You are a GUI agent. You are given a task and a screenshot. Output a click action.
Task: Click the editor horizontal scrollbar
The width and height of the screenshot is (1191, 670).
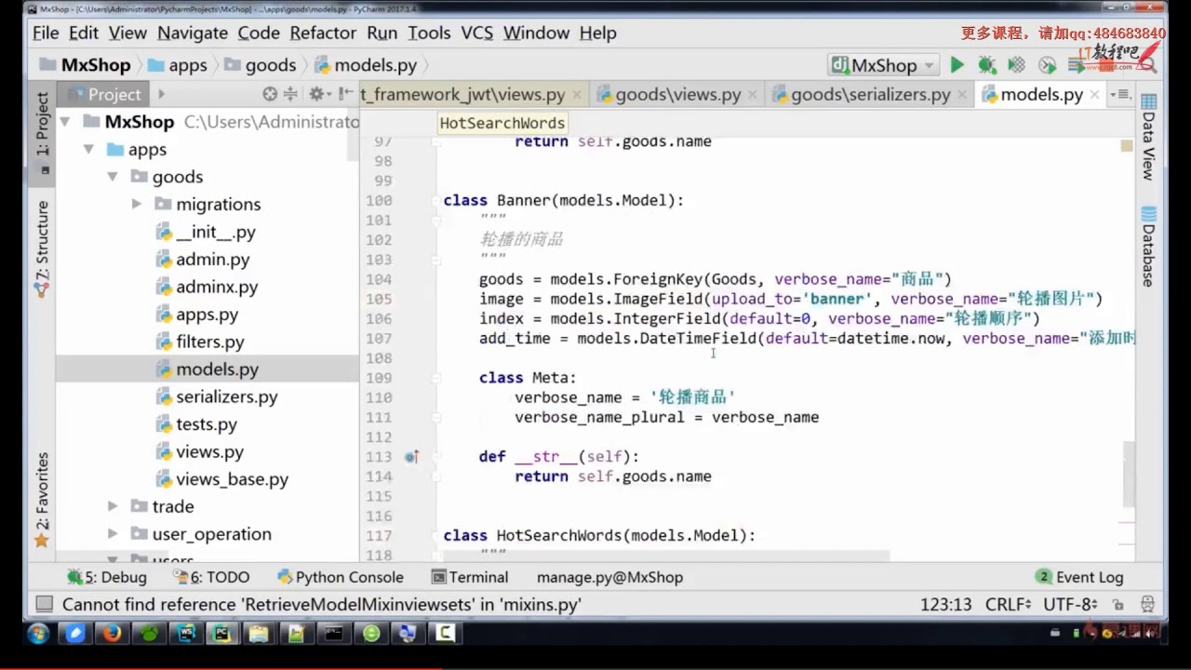[666, 556]
